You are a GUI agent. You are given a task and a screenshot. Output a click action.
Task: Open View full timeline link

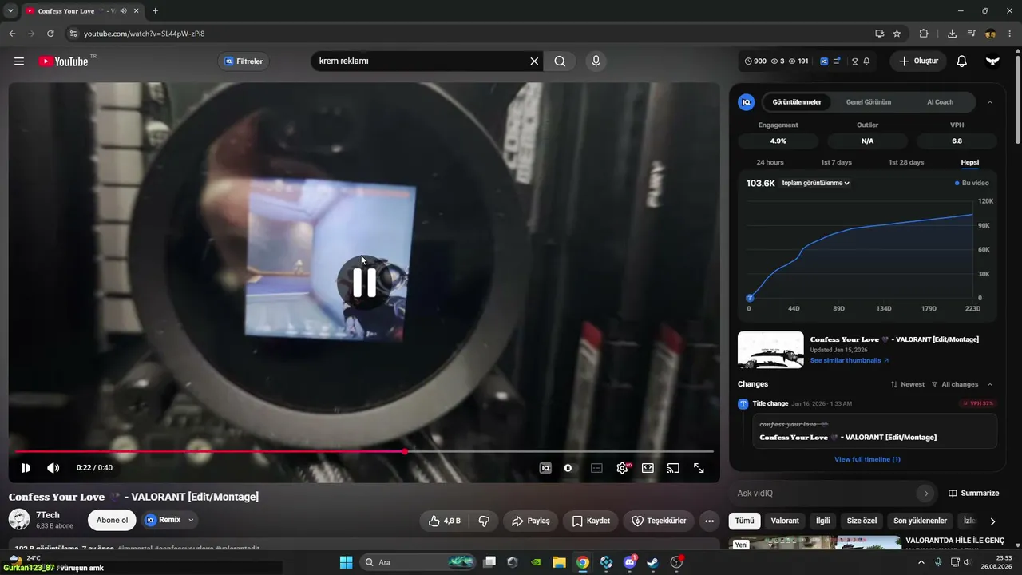click(867, 459)
